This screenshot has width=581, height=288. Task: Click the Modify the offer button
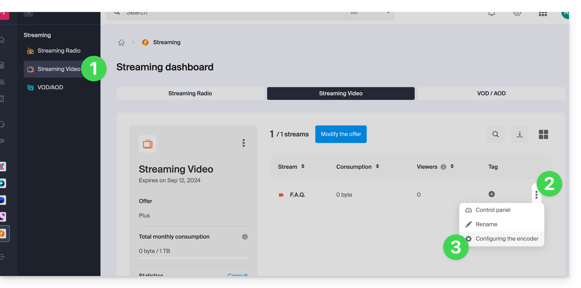click(x=341, y=134)
